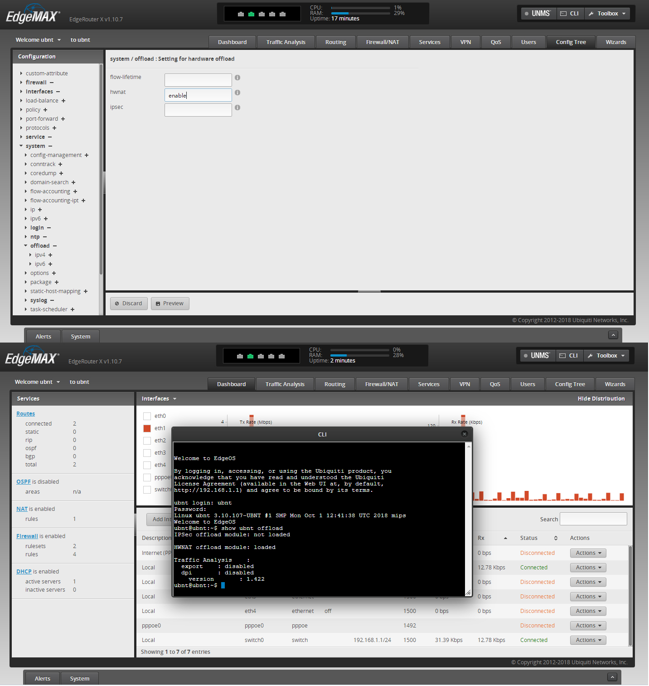
Task: Switch to Routing tab on Dashboard page
Action: [x=335, y=384]
